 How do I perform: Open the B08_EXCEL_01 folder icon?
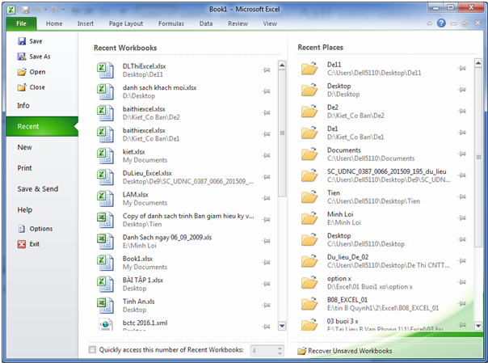click(309, 304)
